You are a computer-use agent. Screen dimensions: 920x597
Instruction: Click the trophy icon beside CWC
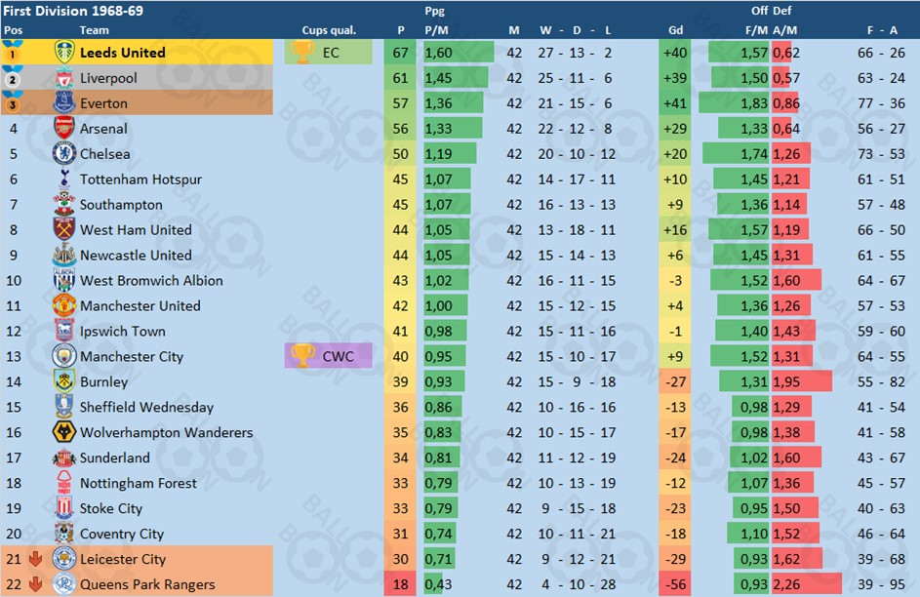pos(303,356)
